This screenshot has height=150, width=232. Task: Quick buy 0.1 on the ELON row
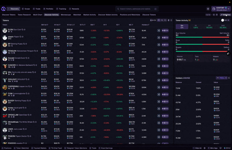point(165,30)
